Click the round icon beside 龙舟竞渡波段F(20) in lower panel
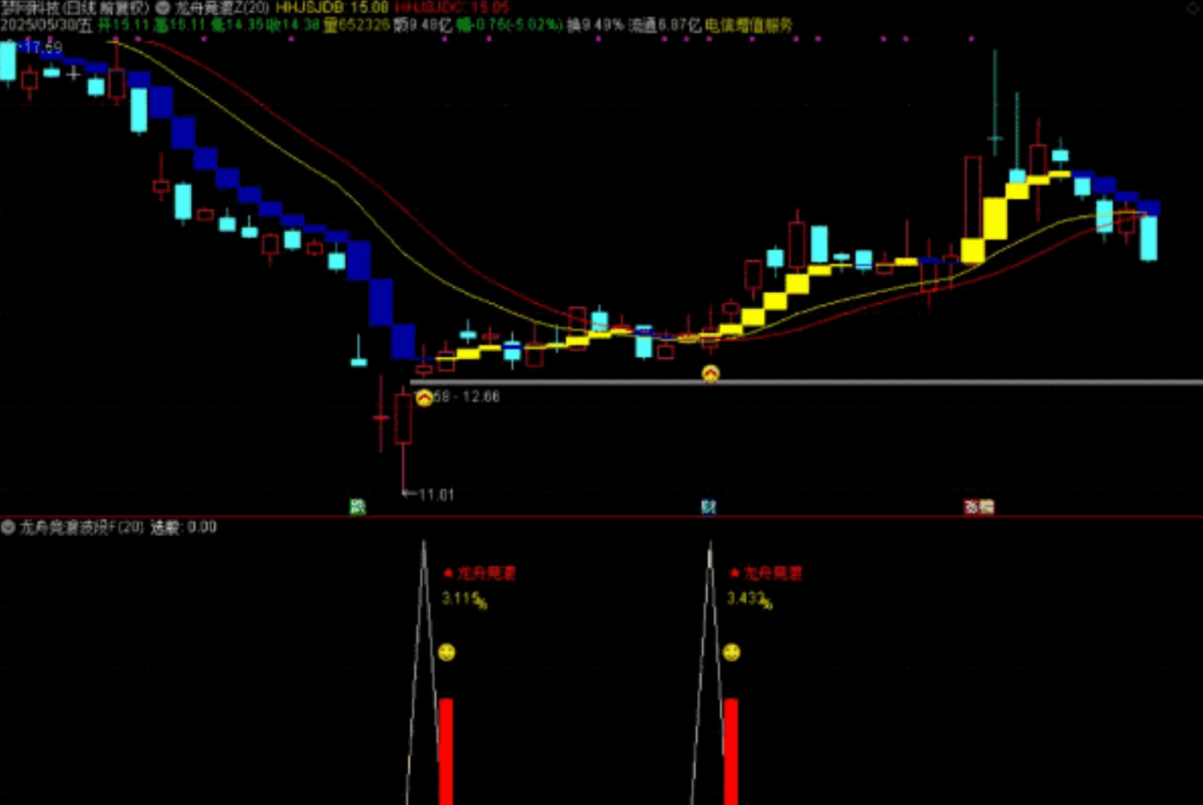This screenshot has width=1203, height=805. click(x=9, y=528)
